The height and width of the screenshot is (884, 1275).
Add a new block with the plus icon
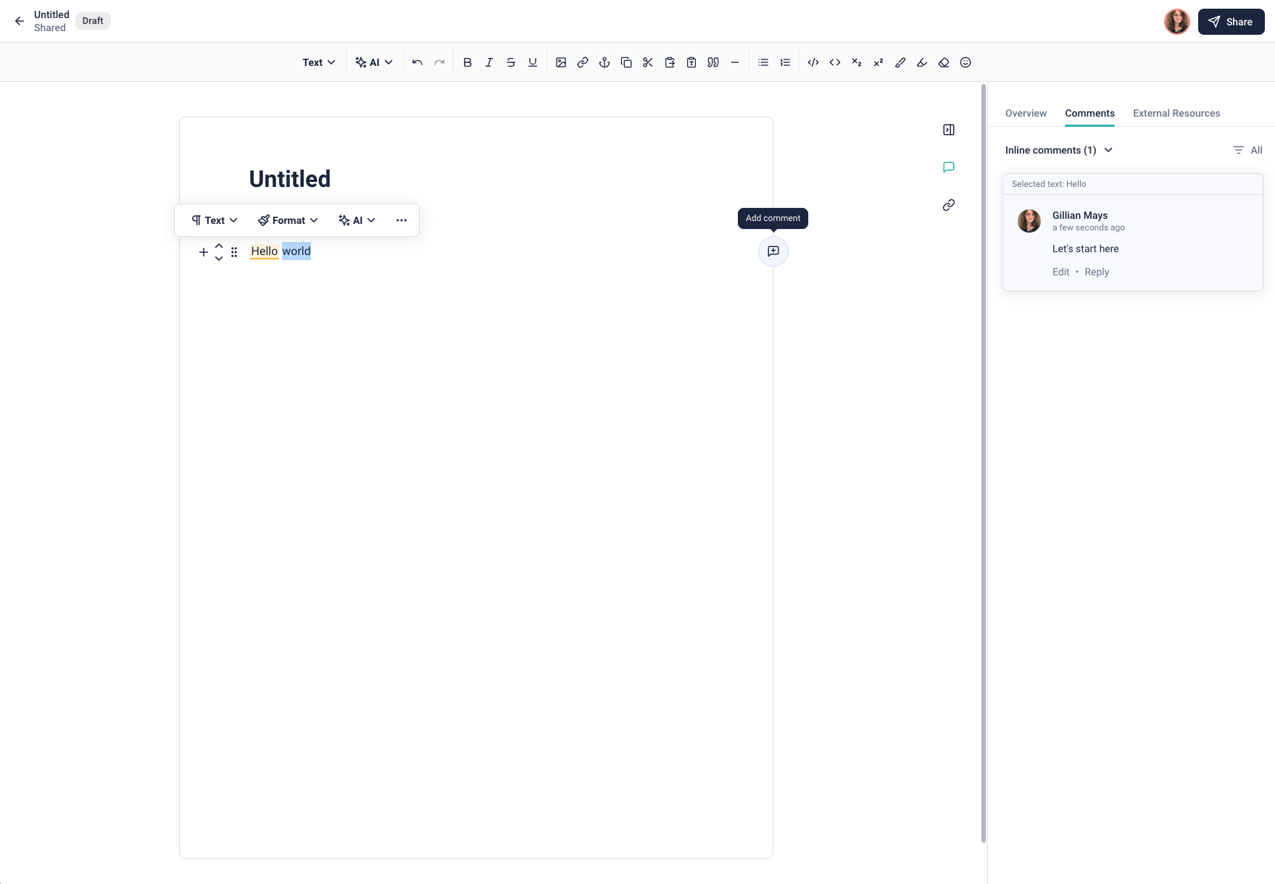pyautogui.click(x=204, y=252)
